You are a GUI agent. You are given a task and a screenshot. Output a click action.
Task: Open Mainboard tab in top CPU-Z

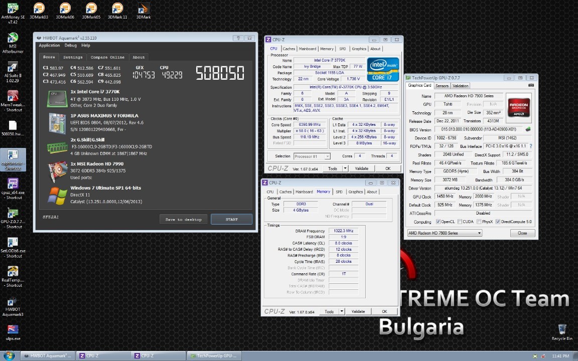coord(308,49)
